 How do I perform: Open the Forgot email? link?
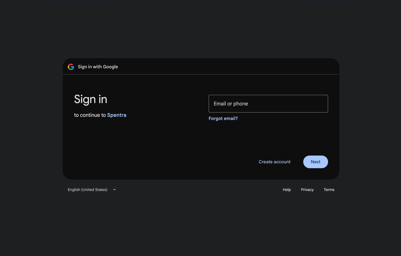click(223, 118)
